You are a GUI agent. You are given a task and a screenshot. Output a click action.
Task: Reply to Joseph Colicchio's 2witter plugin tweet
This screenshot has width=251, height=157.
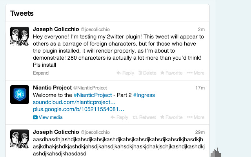tap(125, 73)
